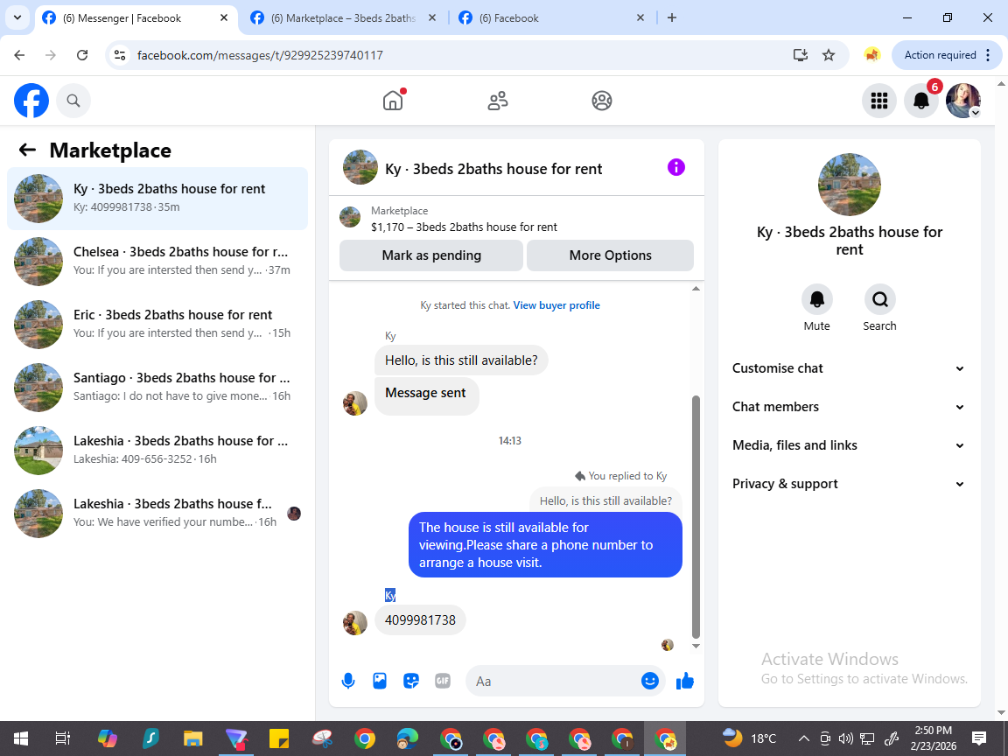Go back using the Marketplace back arrow
This screenshot has width=1008, height=756.
27,150
